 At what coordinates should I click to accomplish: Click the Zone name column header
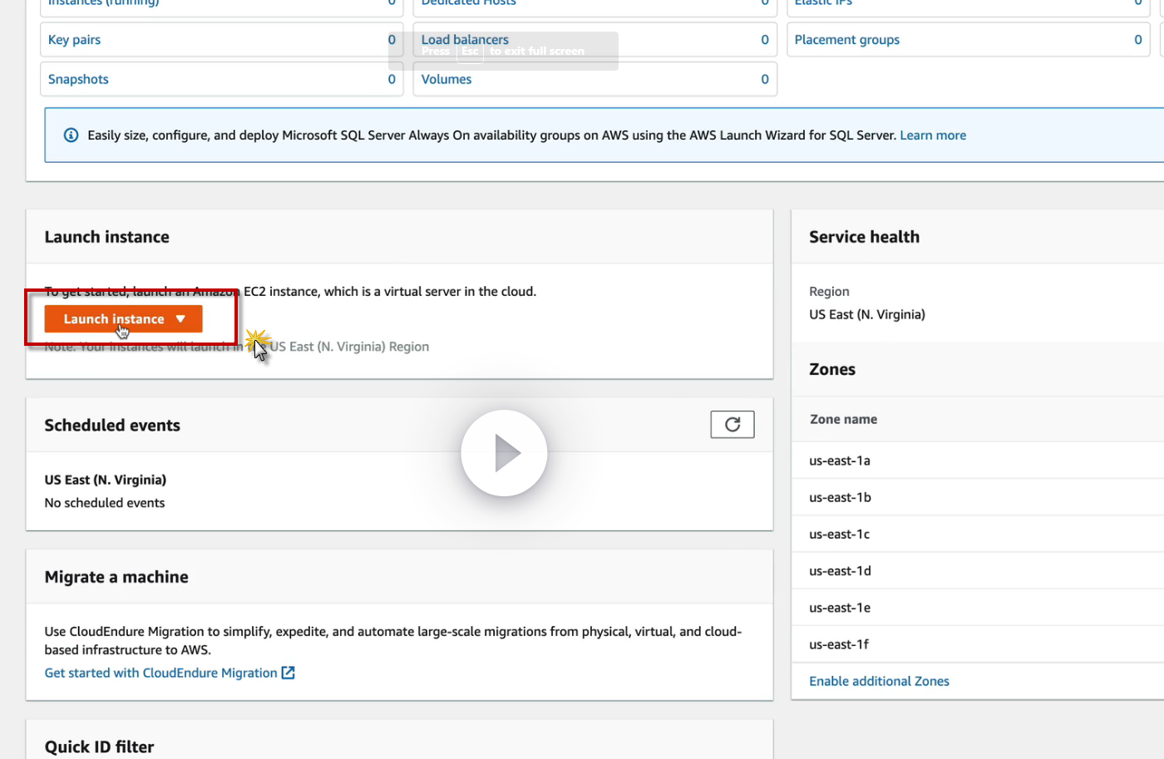click(x=843, y=420)
